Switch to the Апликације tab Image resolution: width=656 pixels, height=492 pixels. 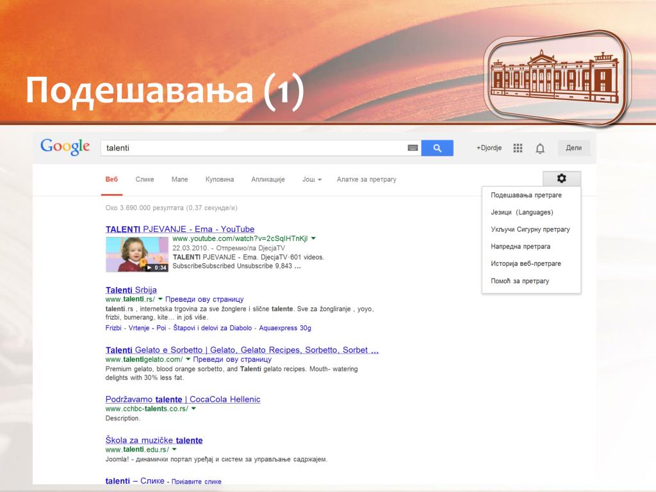point(268,179)
